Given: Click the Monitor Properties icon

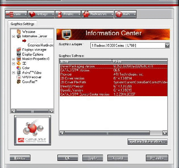Looking at the screenshot, I should pos(19,59).
